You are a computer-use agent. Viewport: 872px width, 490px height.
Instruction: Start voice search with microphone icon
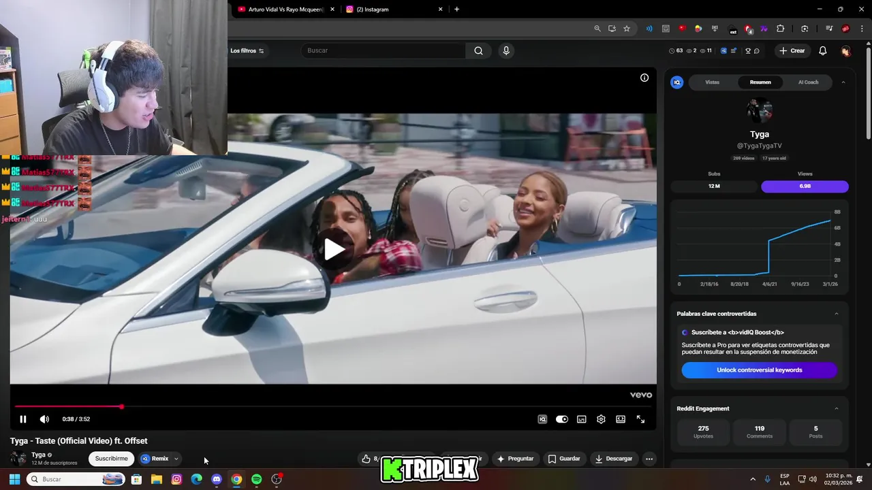tap(505, 50)
